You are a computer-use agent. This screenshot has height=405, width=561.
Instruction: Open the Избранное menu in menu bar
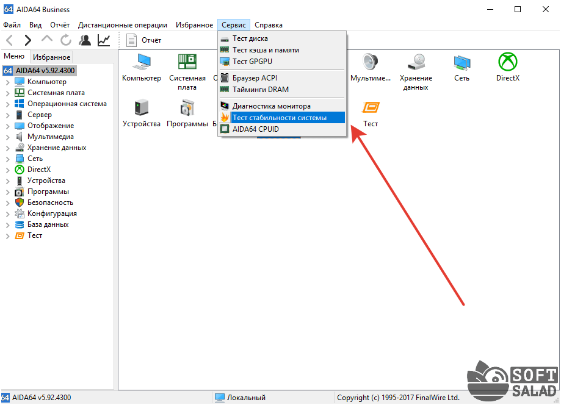194,25
